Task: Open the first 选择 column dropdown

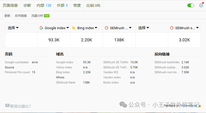Action: pyautogui.click(x=13, y=28)
